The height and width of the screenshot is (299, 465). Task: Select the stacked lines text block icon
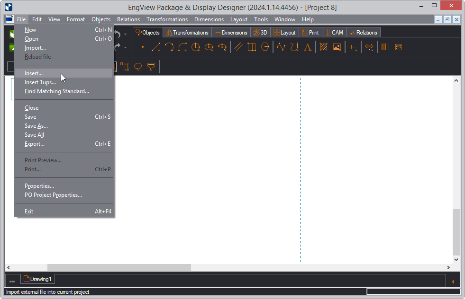point(399,47)
